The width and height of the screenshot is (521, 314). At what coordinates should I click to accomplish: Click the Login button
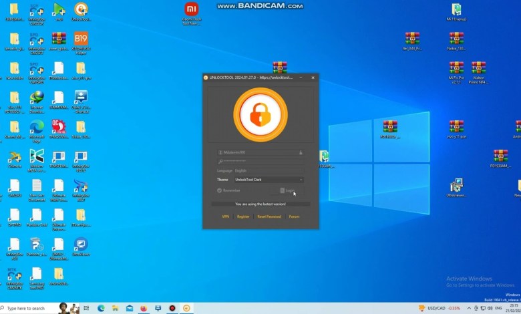(287, 190)
